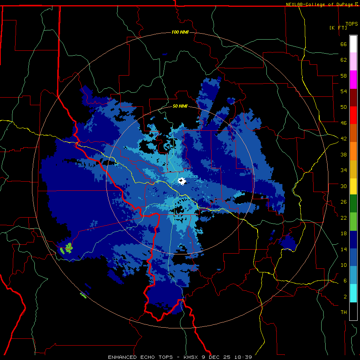This screenshot has width=360, height=360.
Task: Click the 100 NMI range ring label
Action: (180, 32)
